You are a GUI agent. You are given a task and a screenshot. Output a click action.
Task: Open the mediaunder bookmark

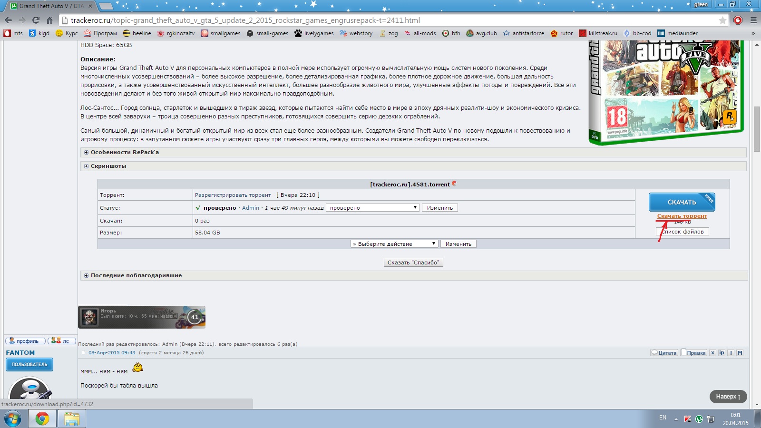tap(677, 33)
